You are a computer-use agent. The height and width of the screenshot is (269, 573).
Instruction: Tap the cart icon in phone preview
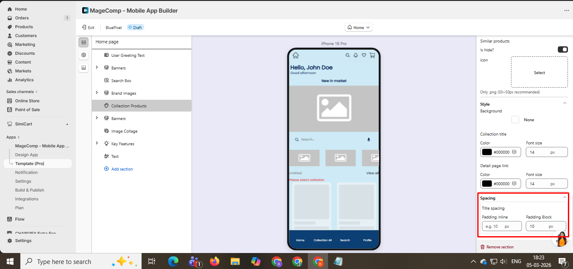(x=372, y=55)
